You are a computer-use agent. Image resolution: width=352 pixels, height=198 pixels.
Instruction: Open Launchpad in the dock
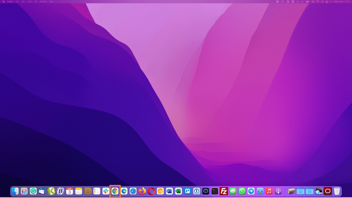point(24,191)
